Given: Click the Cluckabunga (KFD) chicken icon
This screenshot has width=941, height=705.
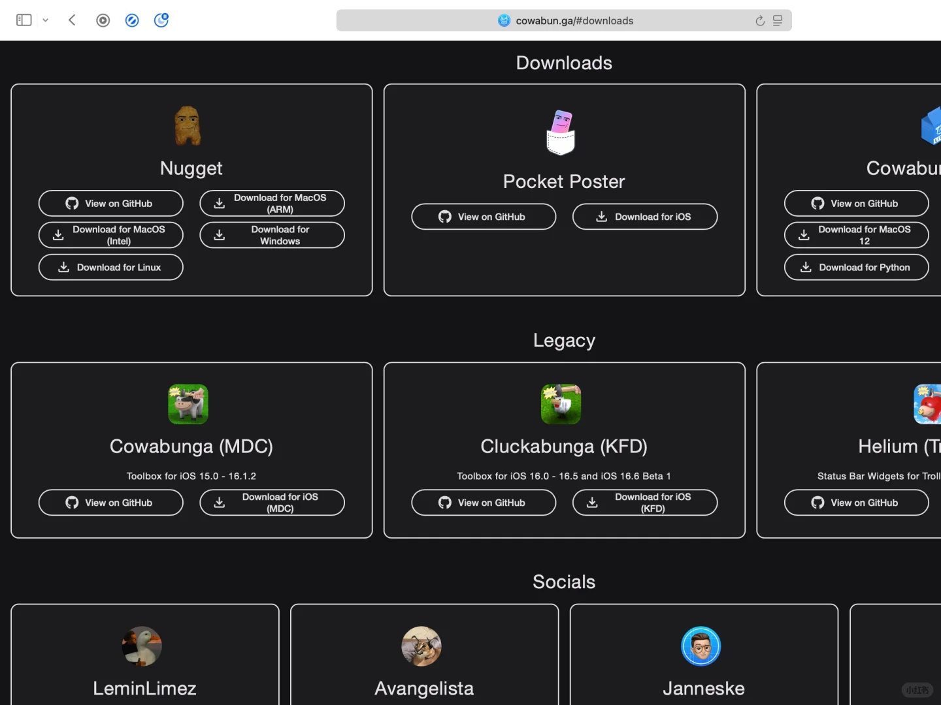Looking at the screenshot, I should pyautogui.click(x=561, y=404).
